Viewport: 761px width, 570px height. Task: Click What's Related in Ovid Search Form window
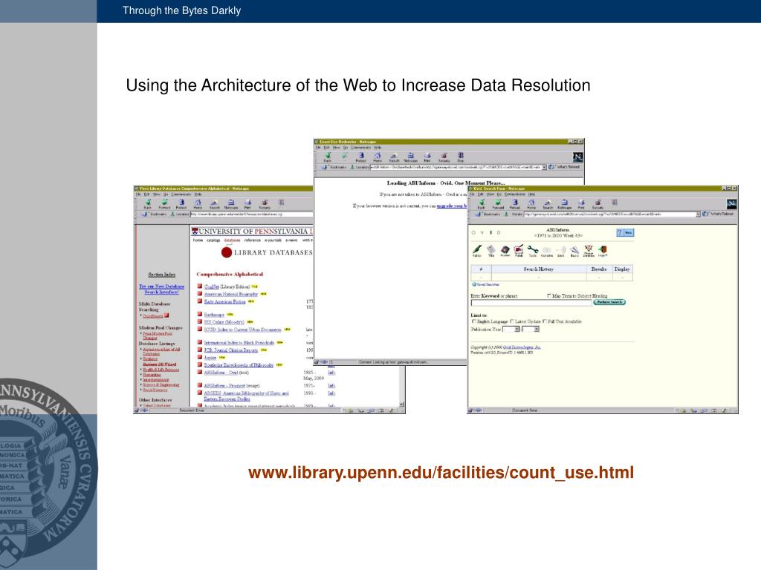coord(719,214)
